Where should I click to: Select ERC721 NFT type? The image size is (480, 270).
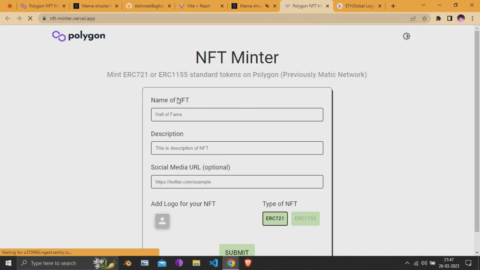(x=275, y=219)
